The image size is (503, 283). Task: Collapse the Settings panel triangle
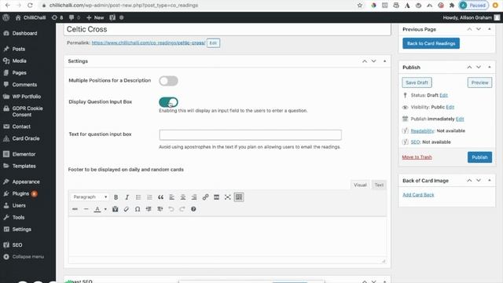384,61
